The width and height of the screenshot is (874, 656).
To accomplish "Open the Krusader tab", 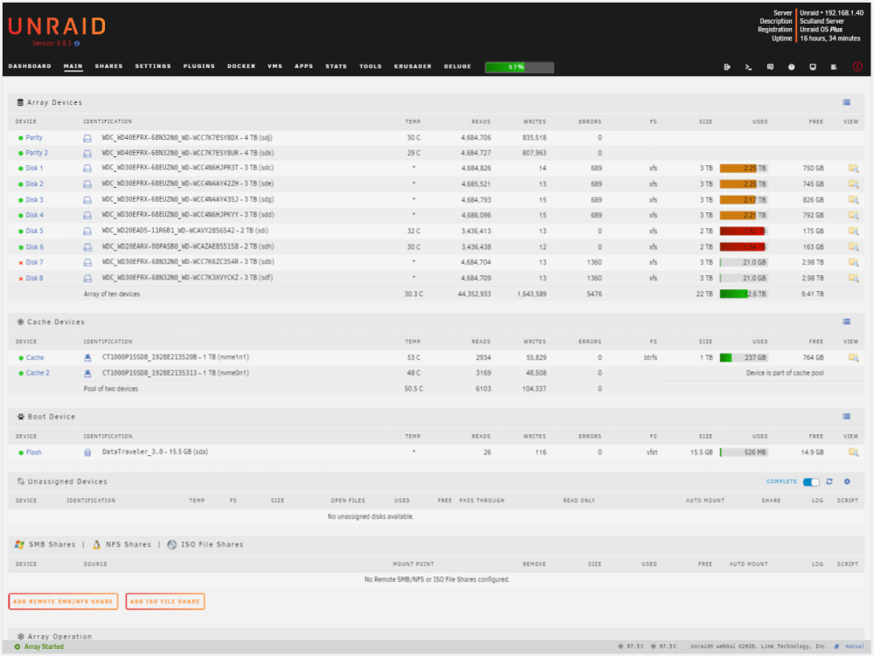I will pyautogui.click(x=413, y=66).
